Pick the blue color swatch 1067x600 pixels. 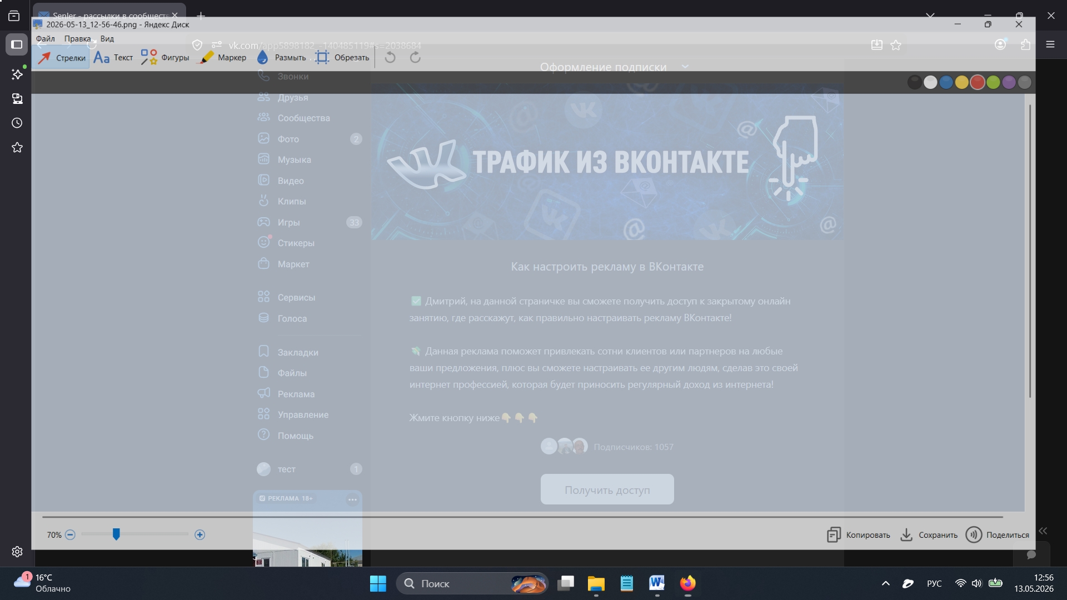(x=946, y=83)
